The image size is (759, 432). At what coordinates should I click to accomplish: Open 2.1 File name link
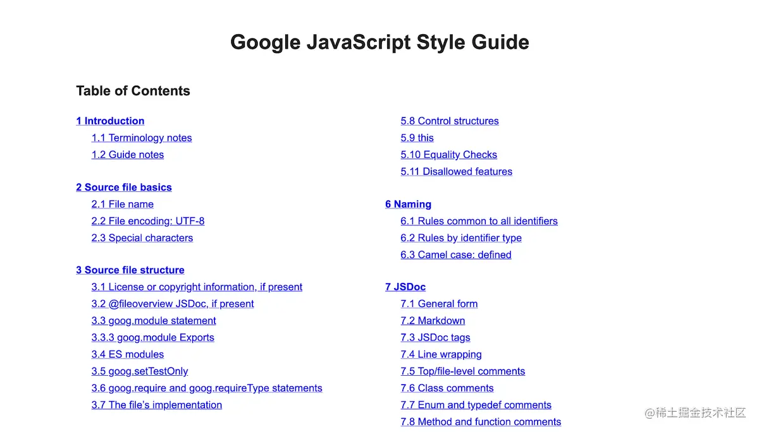point(123,204)
